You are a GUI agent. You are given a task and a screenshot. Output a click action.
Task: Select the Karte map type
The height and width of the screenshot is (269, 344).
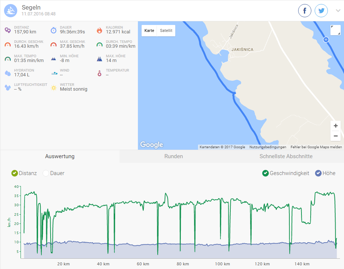tap(149, 30)
